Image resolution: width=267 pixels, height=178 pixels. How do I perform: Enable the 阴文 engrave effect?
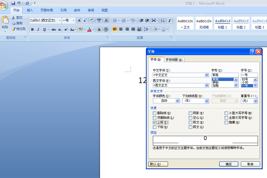click(x=190, y=127)
